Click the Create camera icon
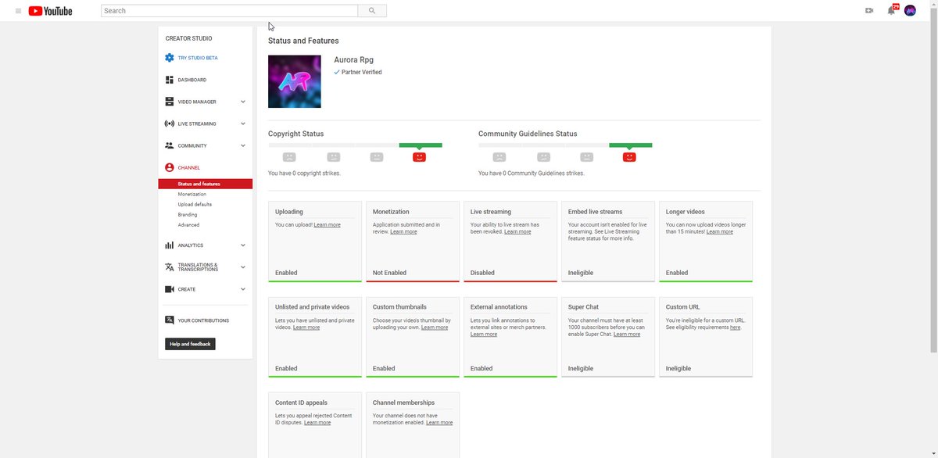This screenshot has width=938, height=458. tap(170, 289)
